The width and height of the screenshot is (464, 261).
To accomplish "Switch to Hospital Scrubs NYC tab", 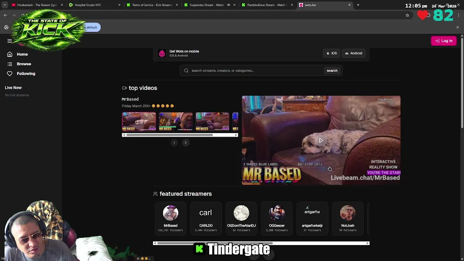I will click(x=94, y=5).
